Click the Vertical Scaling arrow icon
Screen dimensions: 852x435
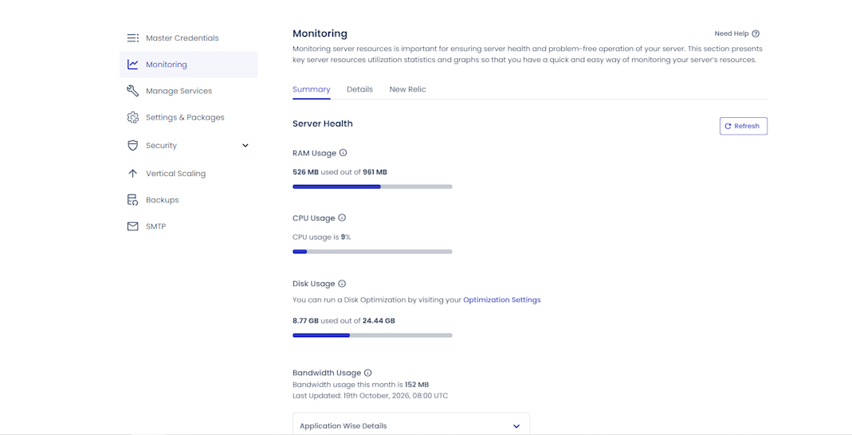coord(132,174)
